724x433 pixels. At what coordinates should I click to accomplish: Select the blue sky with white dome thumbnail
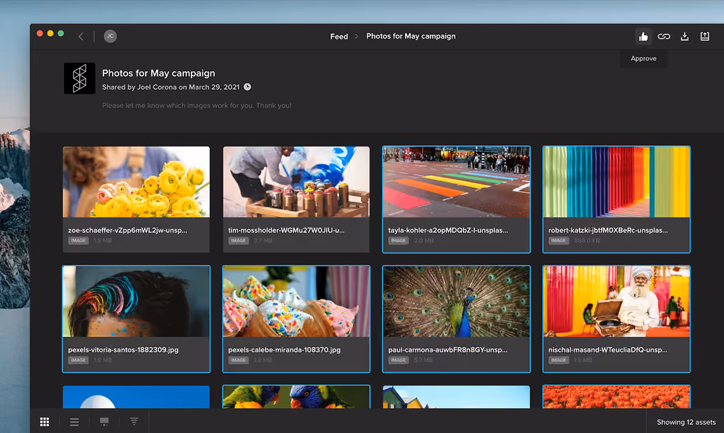[x=136, y=397]
